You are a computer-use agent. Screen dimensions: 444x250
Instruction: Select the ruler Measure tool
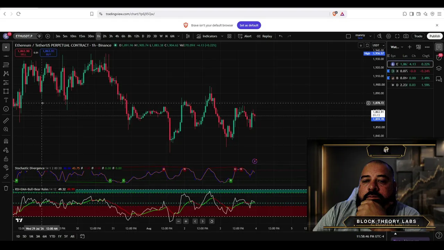pos(6,120)
